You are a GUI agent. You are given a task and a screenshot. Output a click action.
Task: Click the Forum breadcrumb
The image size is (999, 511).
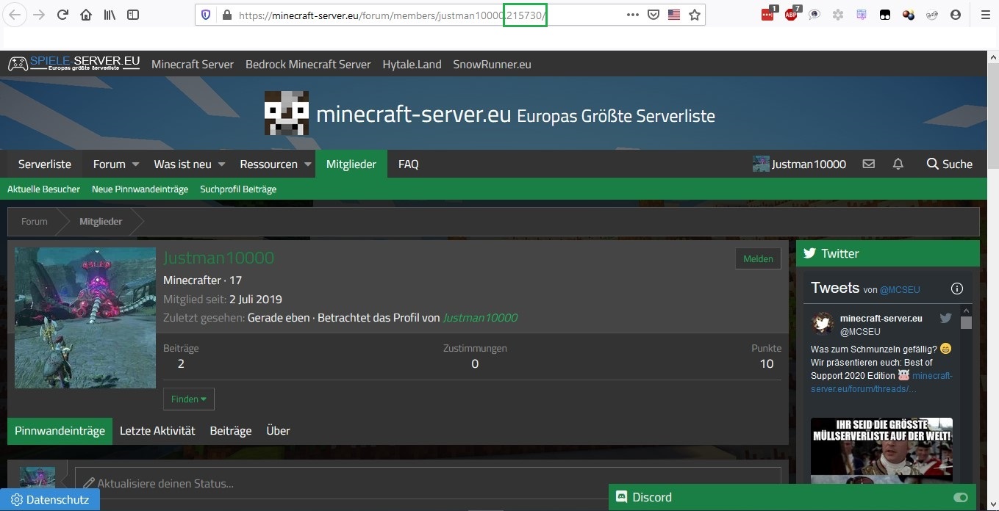tap(34, 221)
